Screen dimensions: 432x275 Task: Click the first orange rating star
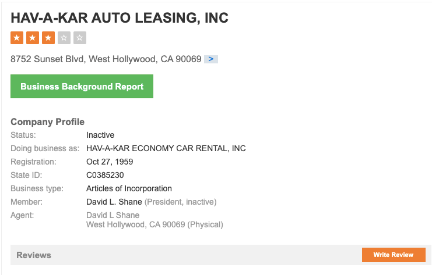click(x=17, y=38)
